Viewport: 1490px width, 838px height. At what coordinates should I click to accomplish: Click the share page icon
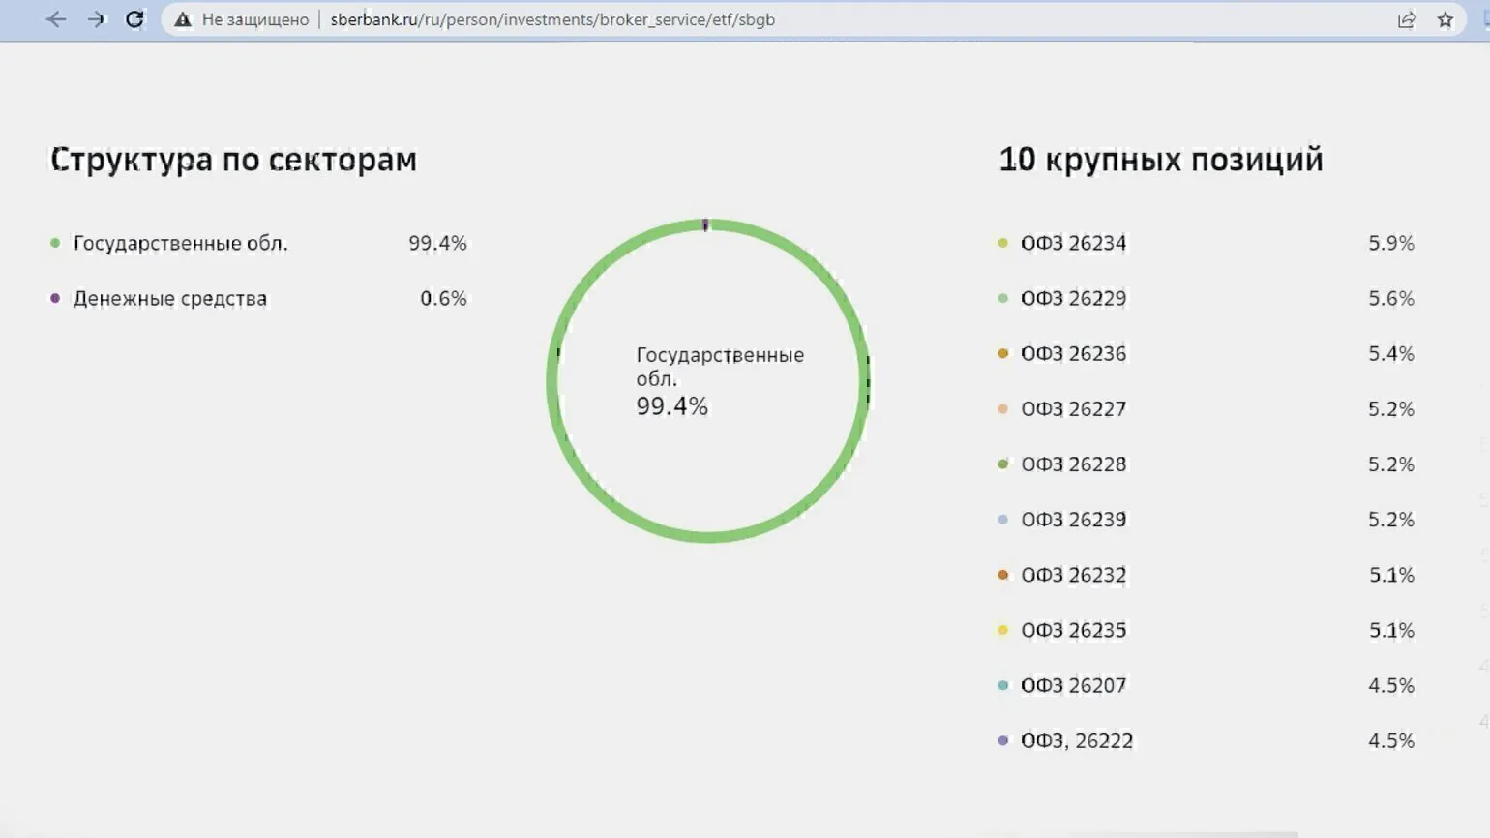pyautogui.click(x=1407, y=19)
